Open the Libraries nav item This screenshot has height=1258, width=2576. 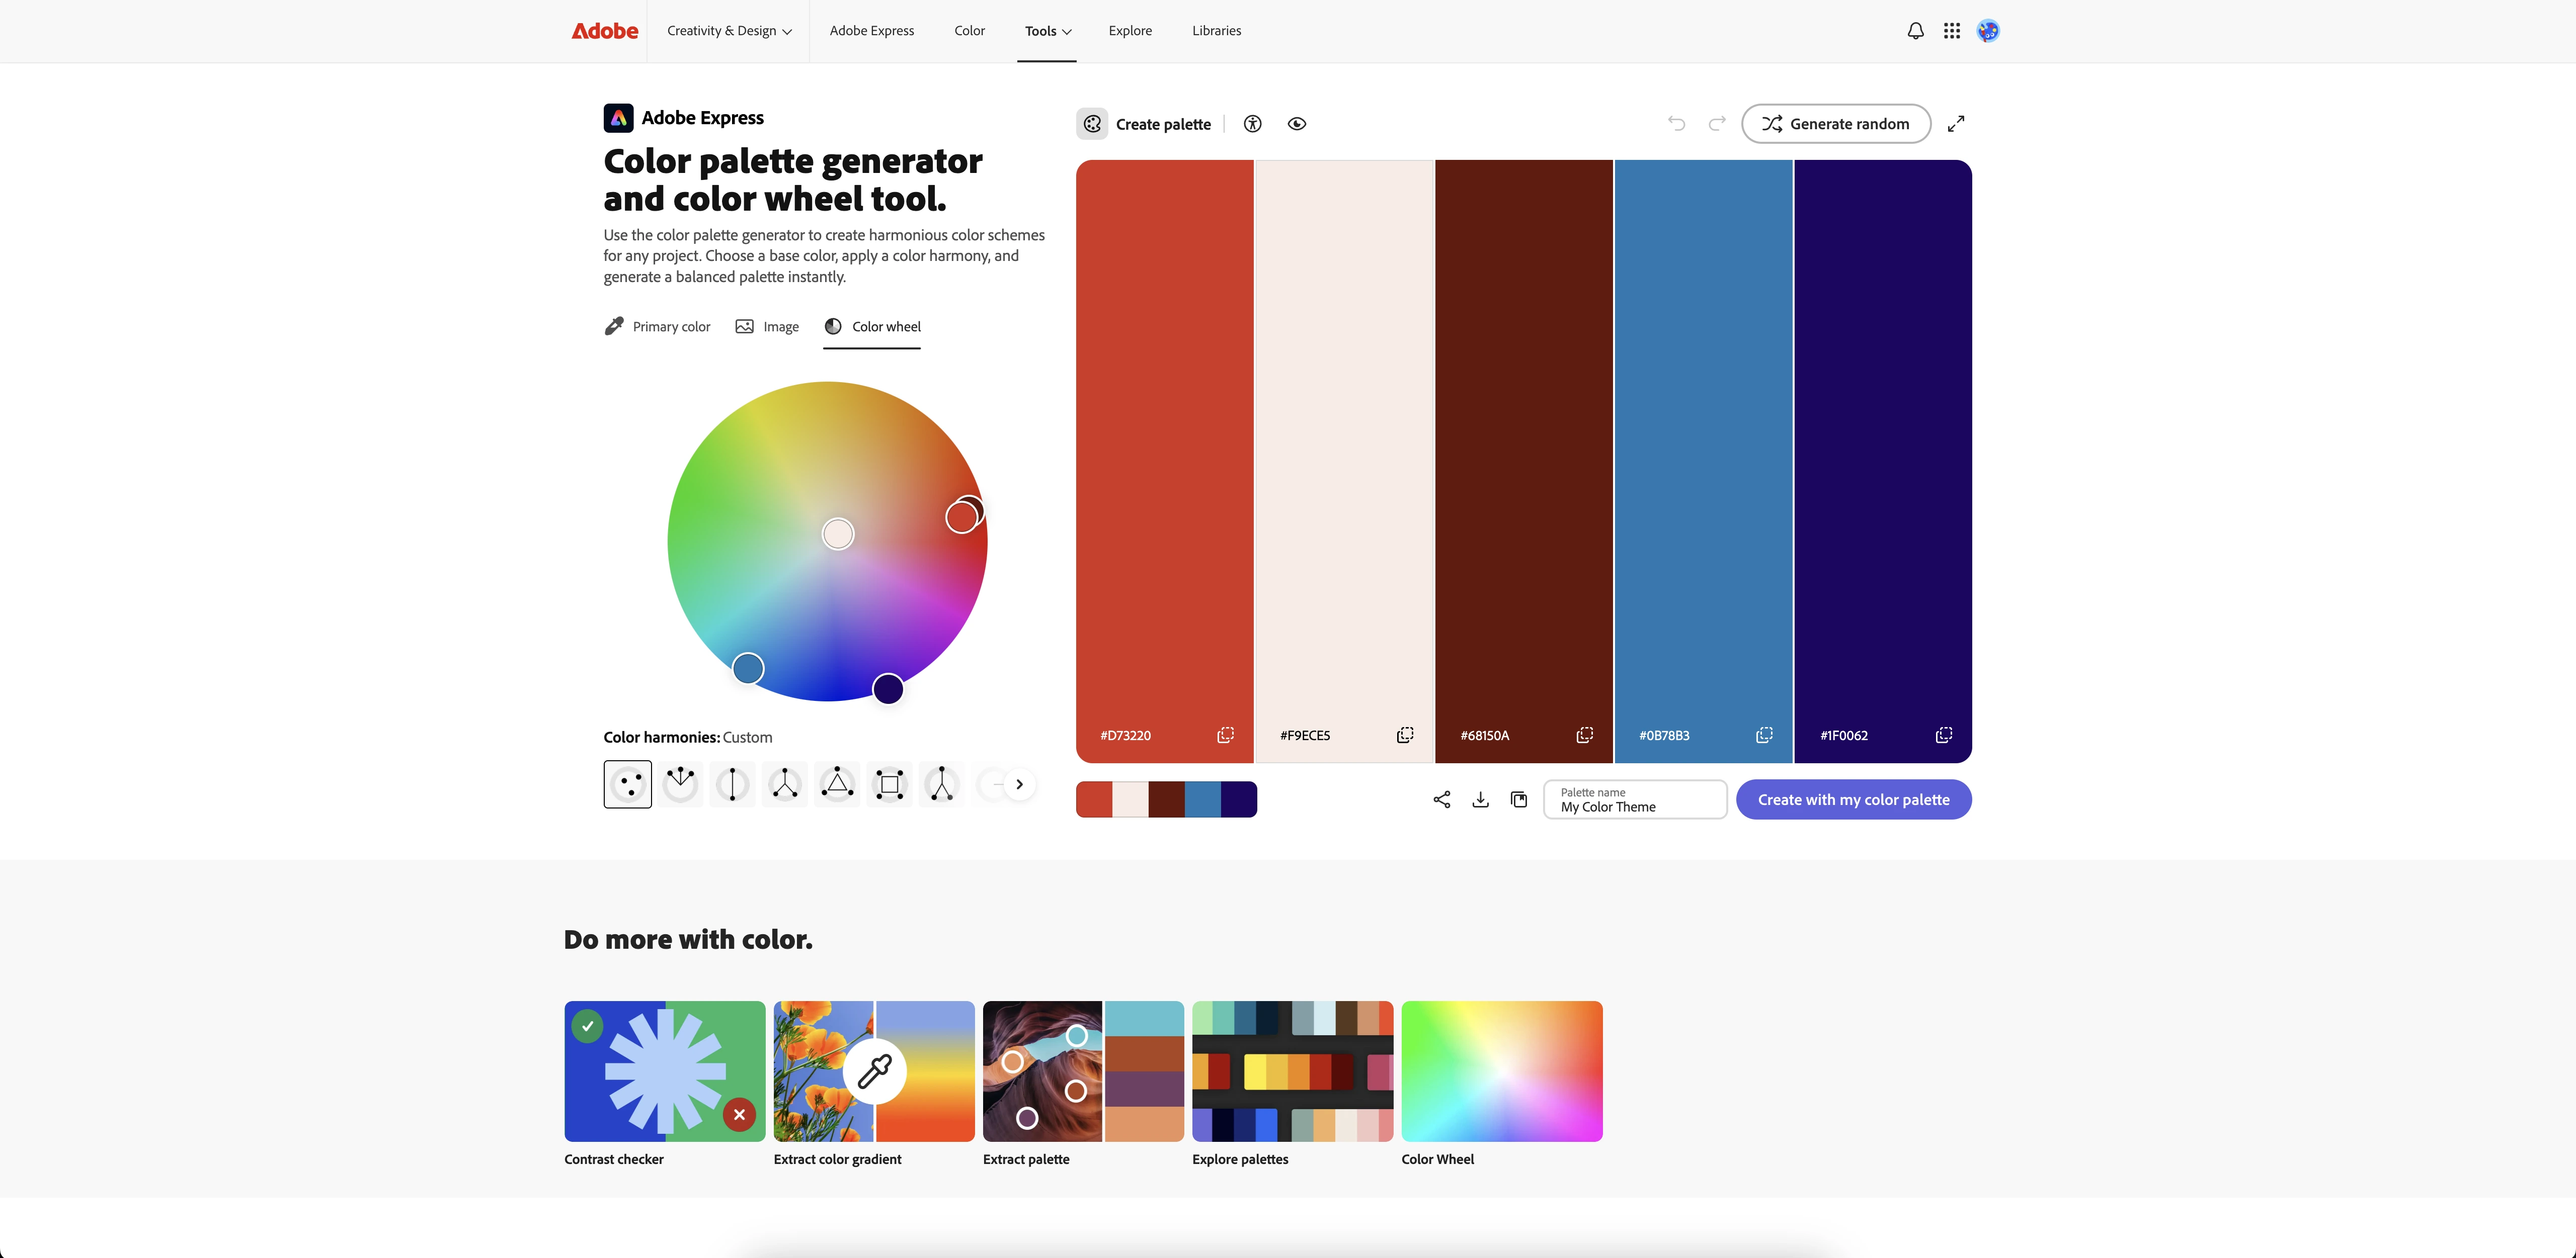(x=1216, y=31)
